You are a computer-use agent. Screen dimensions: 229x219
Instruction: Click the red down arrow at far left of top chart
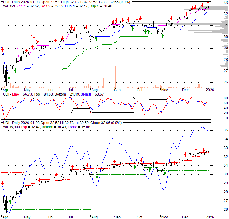coord(3,50)
